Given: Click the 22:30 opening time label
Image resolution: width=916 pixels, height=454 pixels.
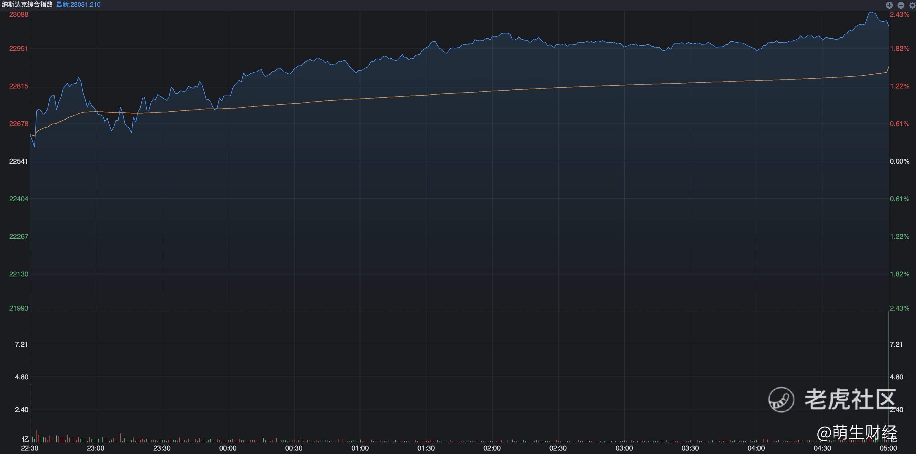Looking at the screenshot, I should point(30,448).
